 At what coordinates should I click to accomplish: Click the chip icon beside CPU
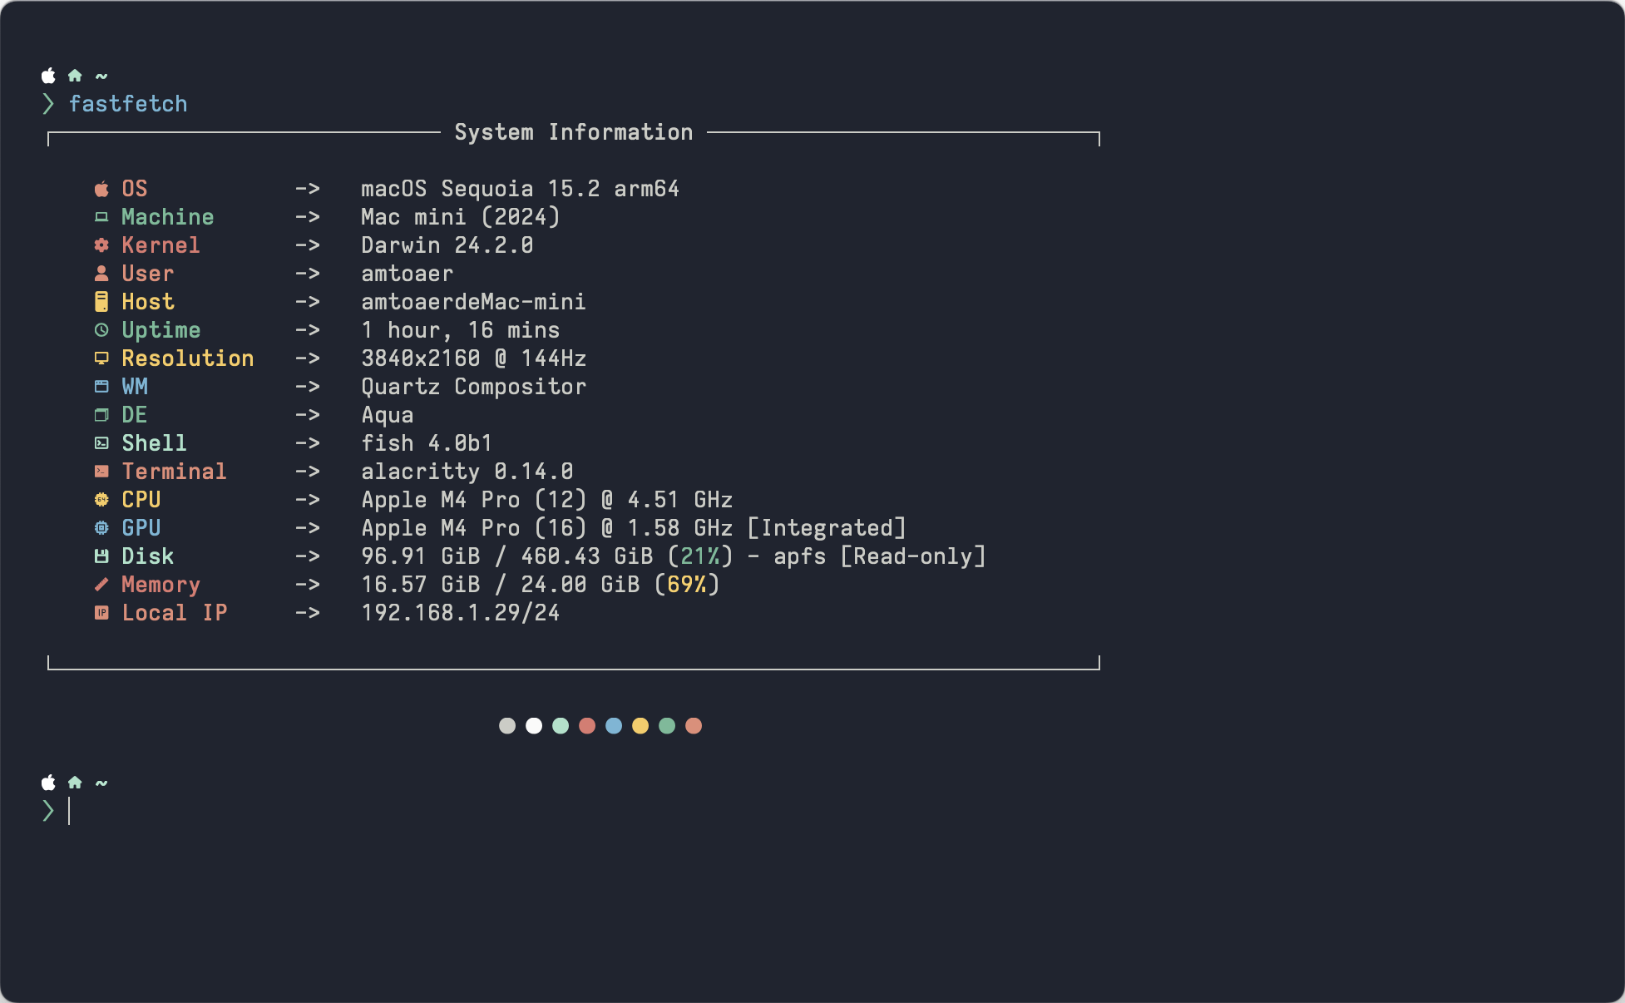(x=101, y=500)
